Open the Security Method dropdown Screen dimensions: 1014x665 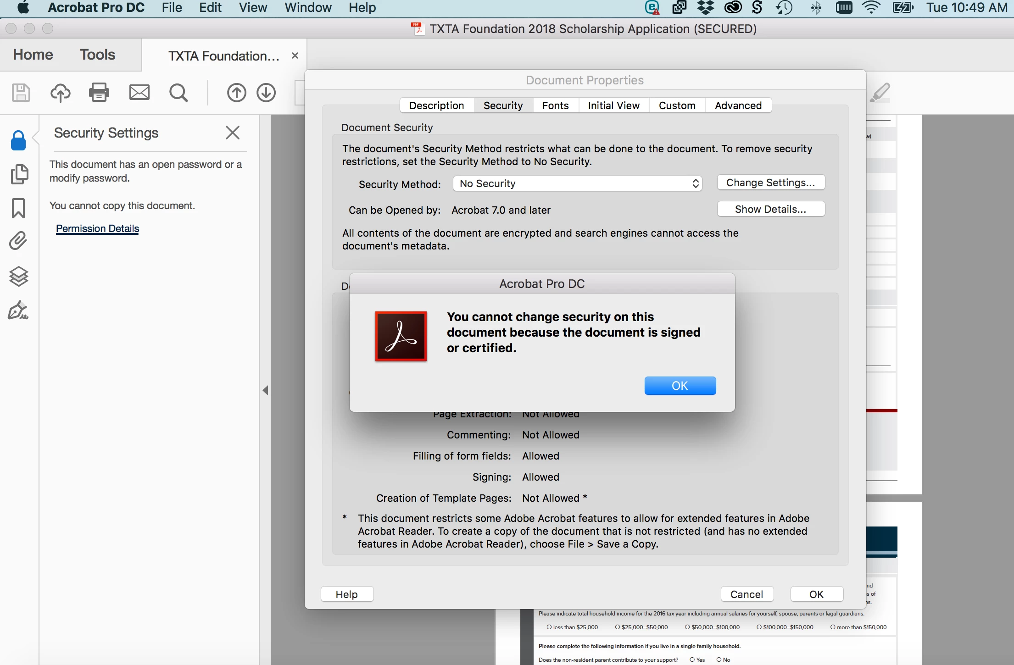[577, 183]
